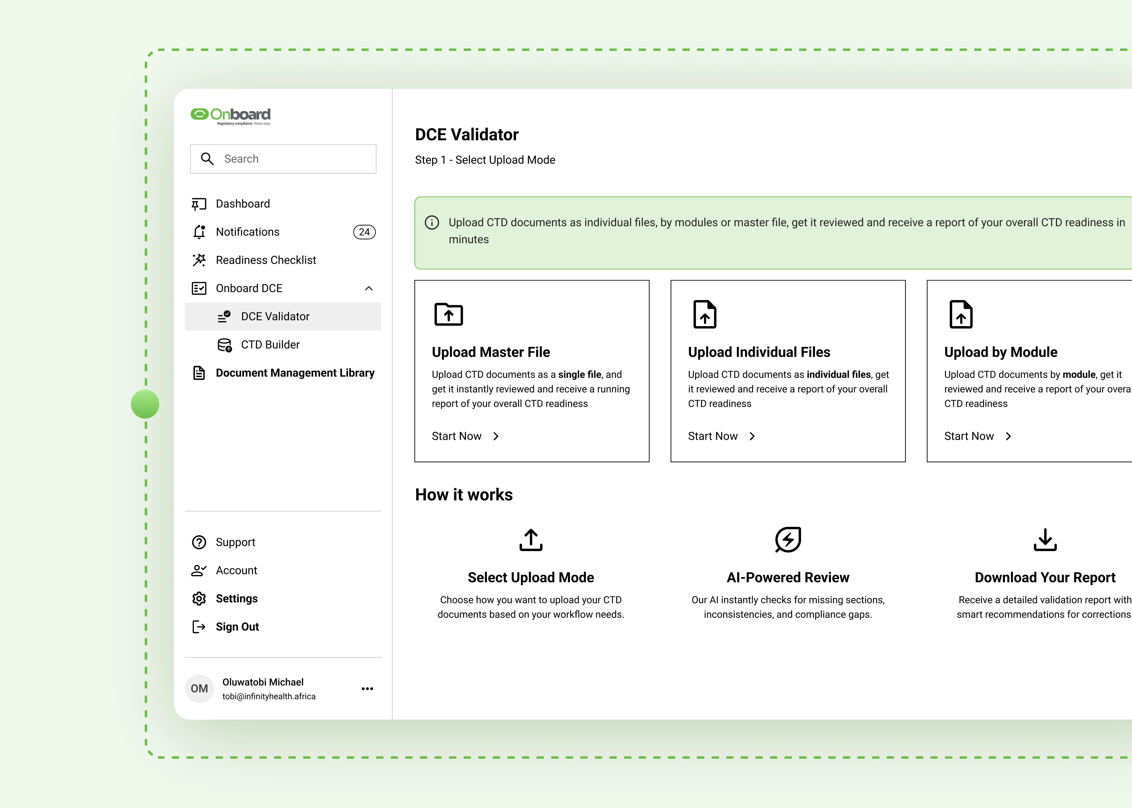Select DCE Validator submenu item

(x=283, y=316)
